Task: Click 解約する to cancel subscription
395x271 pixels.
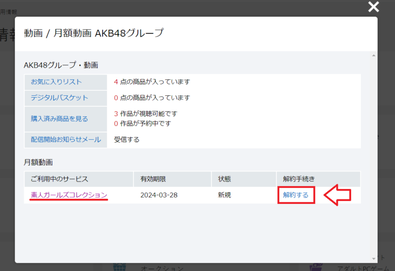Action: point(295,195)
